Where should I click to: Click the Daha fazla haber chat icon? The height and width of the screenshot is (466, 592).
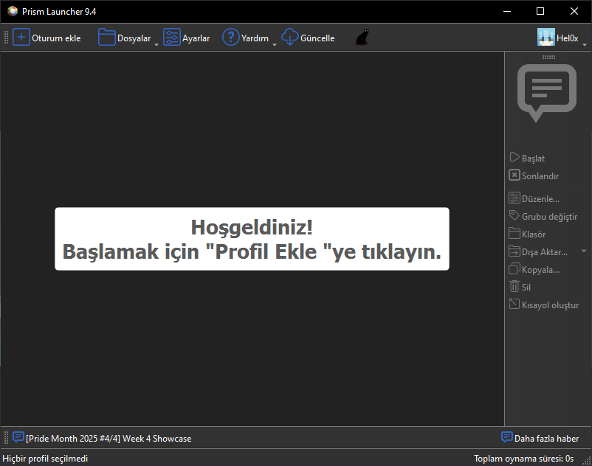(x=506, y=437)
